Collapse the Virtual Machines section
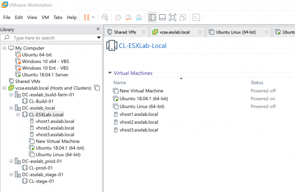 110,73
